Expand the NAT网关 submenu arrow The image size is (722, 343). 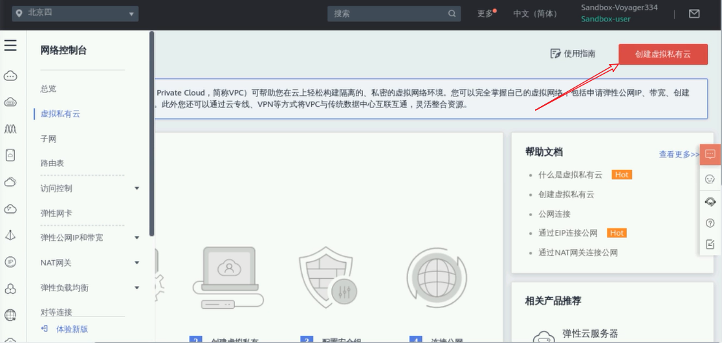click(137, 263)
